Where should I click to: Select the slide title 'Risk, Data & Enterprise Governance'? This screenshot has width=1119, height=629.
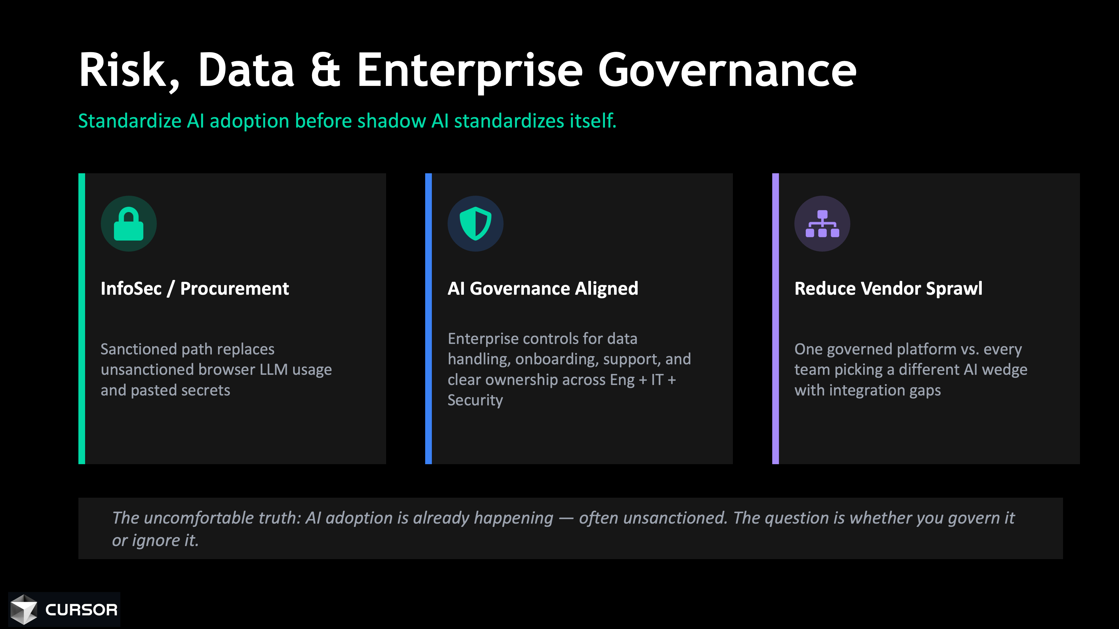pos(467,70)
